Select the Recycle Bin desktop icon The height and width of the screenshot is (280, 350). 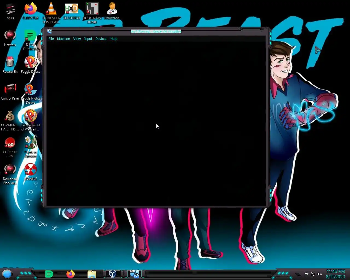point(10,65)
